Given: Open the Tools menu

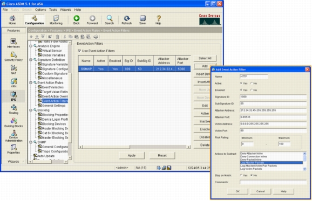Looking at the screenshot, I should pyautogui.click(x=53, y=10).
